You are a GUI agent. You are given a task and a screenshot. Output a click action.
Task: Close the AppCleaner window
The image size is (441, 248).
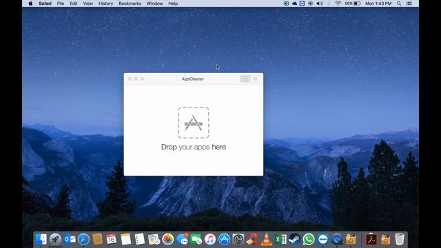point(130,79)
